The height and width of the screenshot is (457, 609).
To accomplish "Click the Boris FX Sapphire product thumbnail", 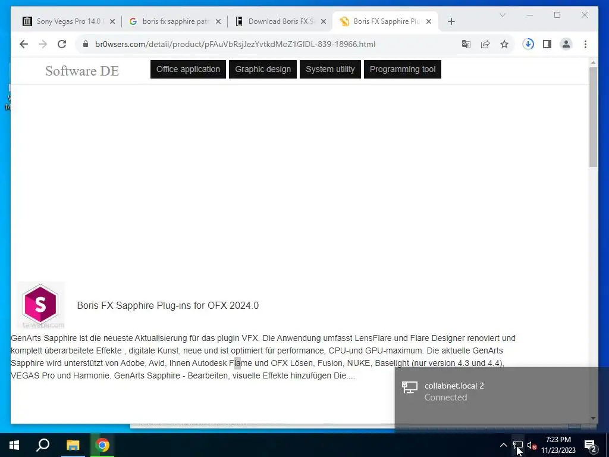I will click(x=40, y=305).
